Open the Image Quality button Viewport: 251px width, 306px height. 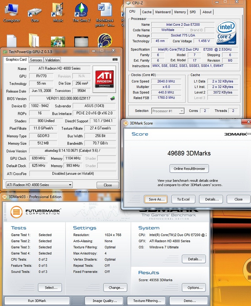(104, 301)
